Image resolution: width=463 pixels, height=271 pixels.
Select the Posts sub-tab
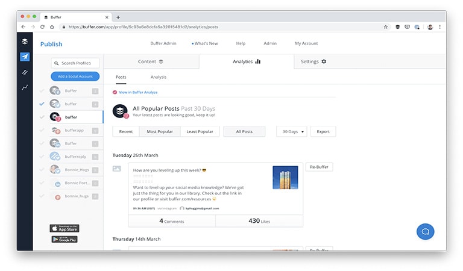tap(121, 77)
